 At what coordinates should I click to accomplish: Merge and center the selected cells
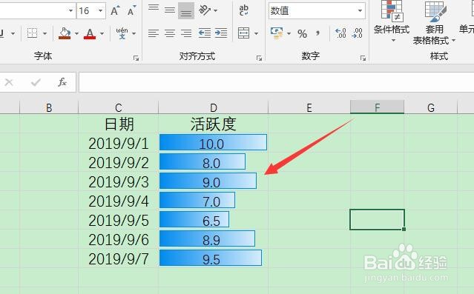[x=243, y=33]
